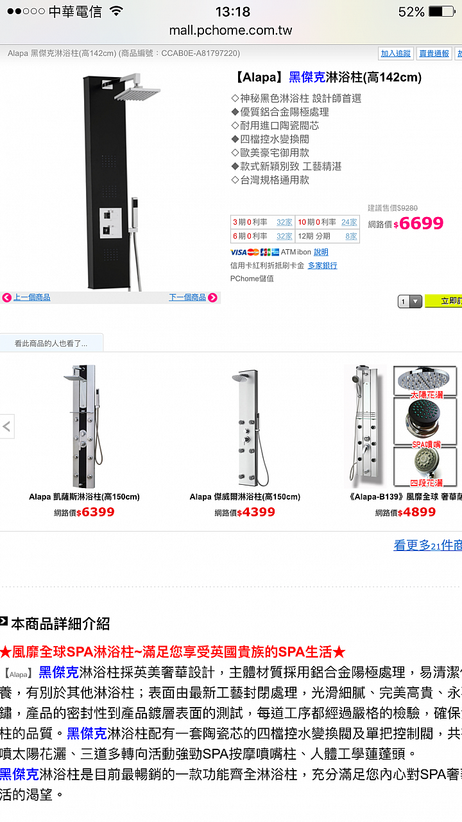
Task: Tap the carousel left arrow chevron
Action: 7,426
